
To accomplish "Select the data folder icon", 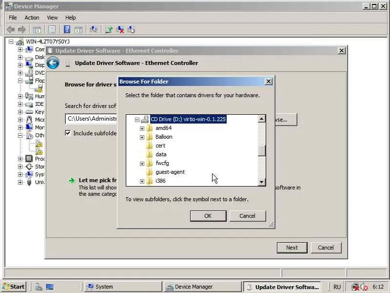I will (150, 154).
